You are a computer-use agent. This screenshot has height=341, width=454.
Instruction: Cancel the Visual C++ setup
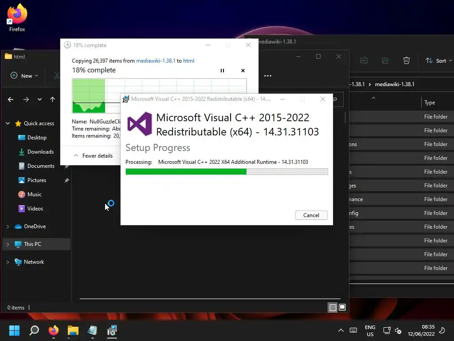(311, 215)
